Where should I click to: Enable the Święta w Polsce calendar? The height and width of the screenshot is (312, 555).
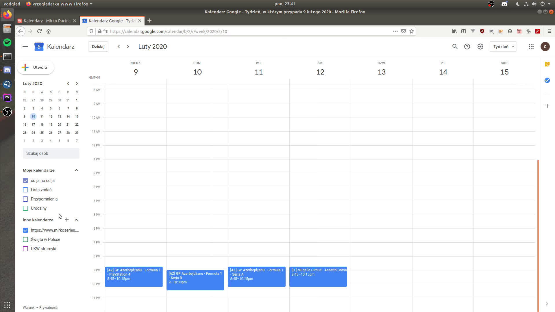coord(25,239)
